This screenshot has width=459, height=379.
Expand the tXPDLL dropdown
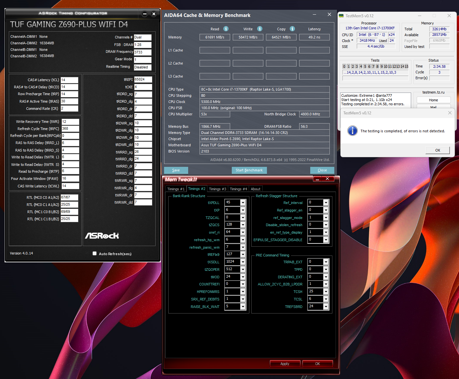coord(243,203)
